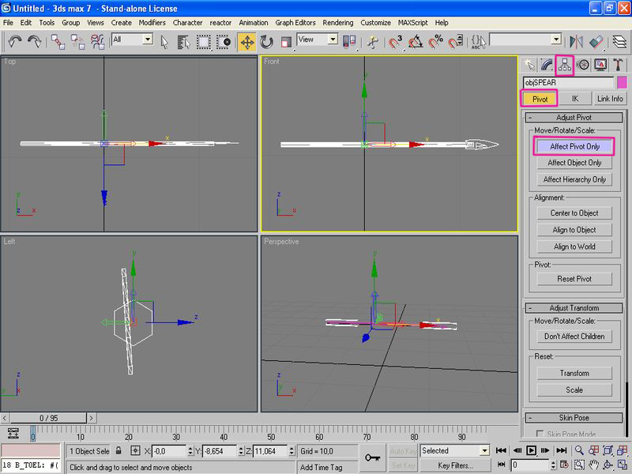Toggle Percent Snap
Screen dimensions: 632x474
click(x=436, y=42)
